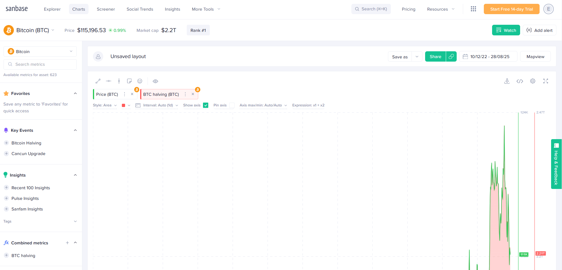The width and height of the screenshot is (562, 270).
Task: Add BTC halving combined metric
Action: [6, 256]
